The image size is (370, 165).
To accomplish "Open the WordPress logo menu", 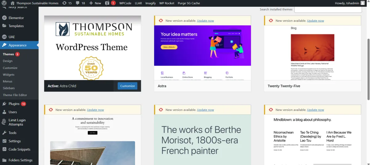I will click(x=4, y=3).
